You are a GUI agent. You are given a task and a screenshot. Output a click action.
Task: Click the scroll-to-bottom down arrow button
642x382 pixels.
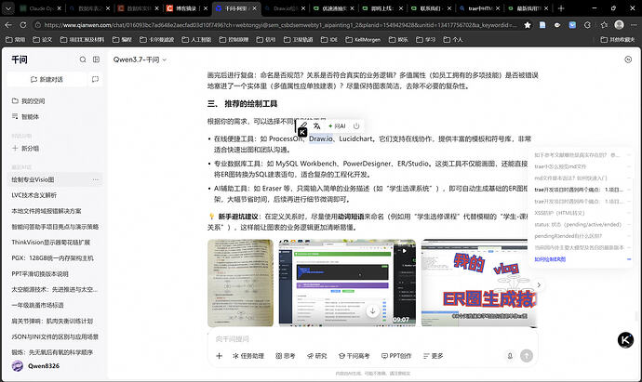372,311
